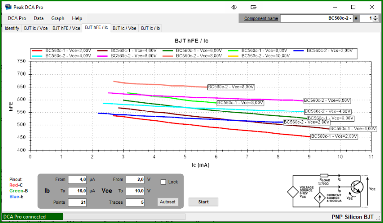Switch to the BJT hFE / Vce tab
This screenshot has width=383, height=223.
tap(66, 28)
